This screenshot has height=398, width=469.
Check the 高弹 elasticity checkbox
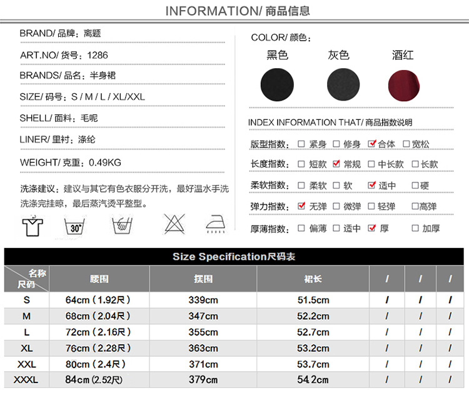pos(415,206)
